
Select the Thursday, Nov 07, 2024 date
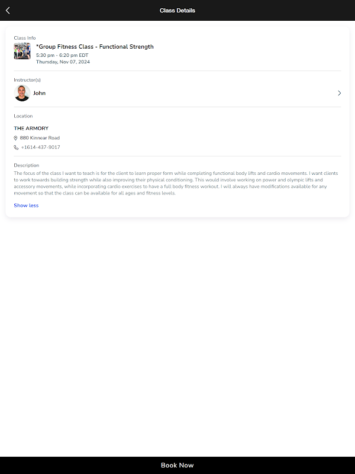pos(63,62)
